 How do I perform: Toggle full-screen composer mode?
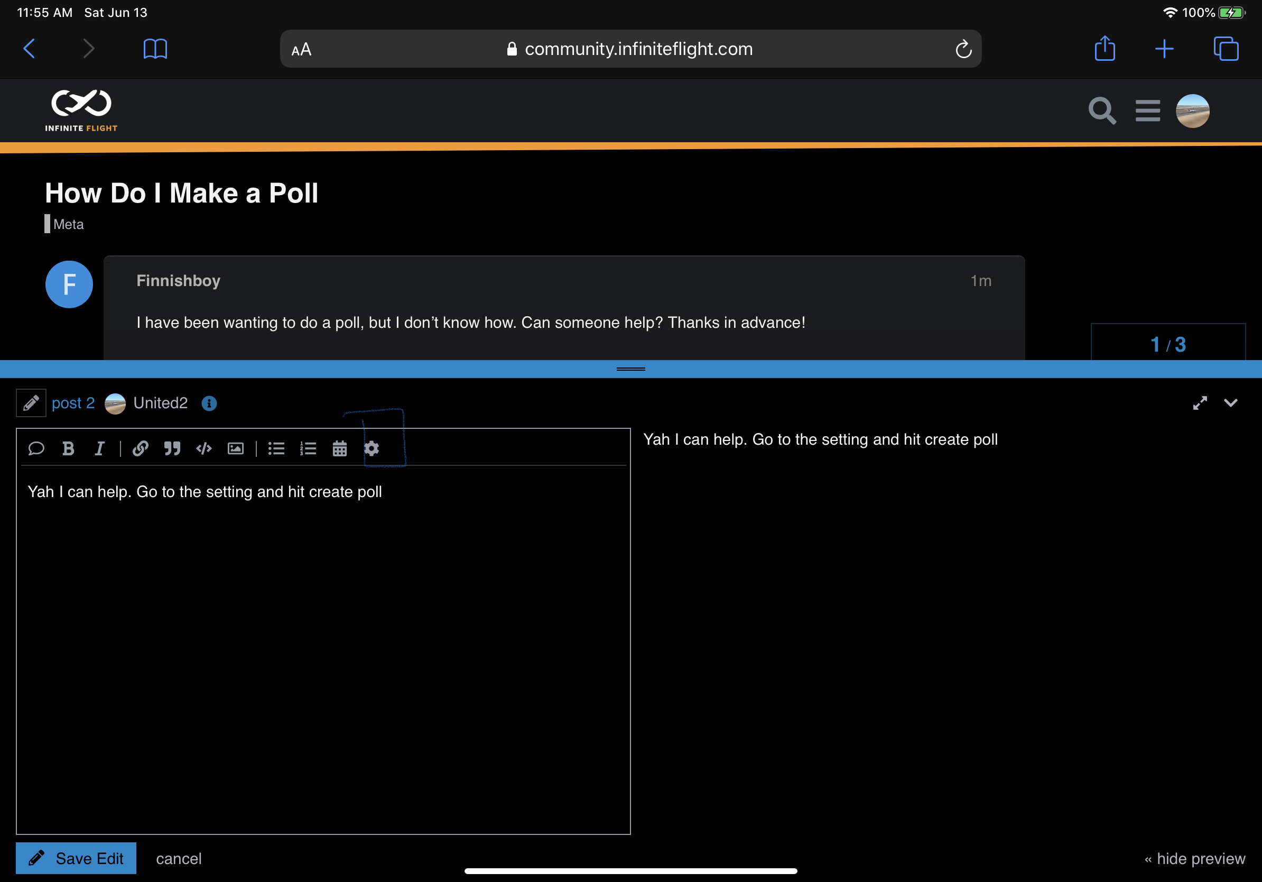(1200, 403)
